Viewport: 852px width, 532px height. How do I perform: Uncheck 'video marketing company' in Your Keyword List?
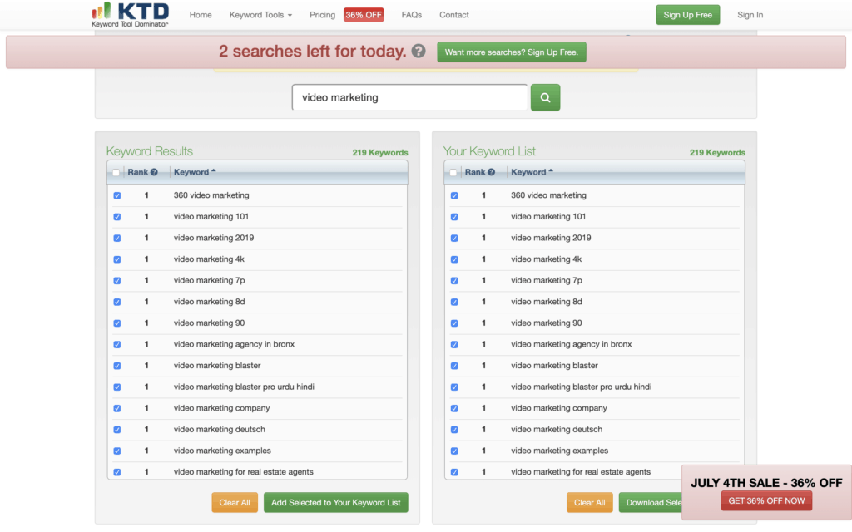click(x=454, y=408)
